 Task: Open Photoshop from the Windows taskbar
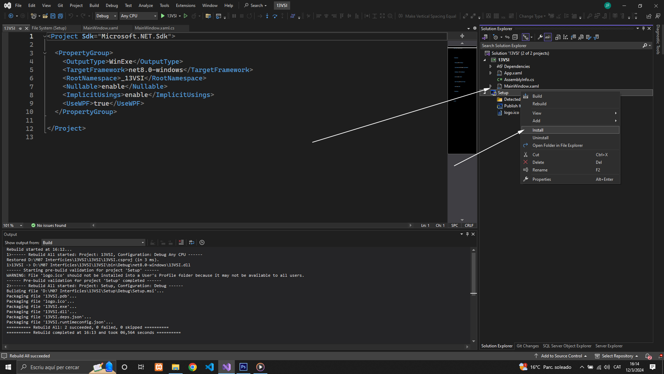[x=243, y=367]
